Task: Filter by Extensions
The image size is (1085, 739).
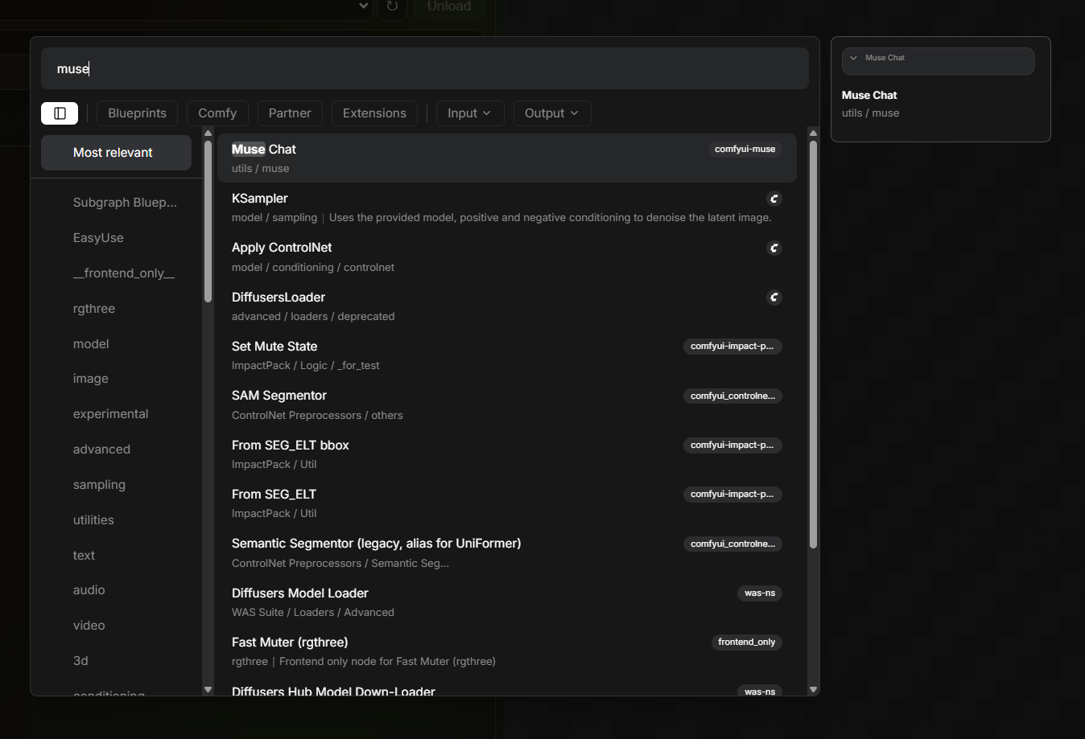Action: (374, 113)
